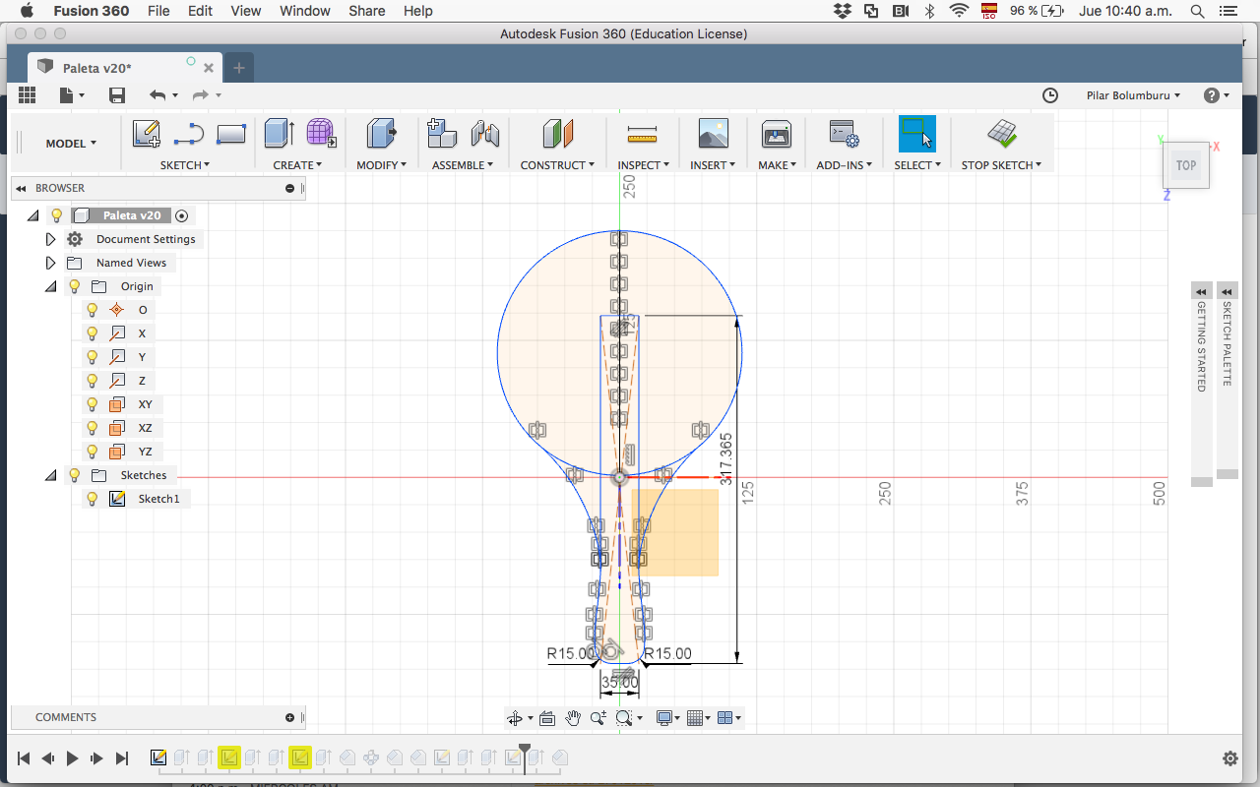Screen dimensions: 1260x787
Task: Toggle visibility bulb of YZ plane
Action: click(x=92, y=452)
